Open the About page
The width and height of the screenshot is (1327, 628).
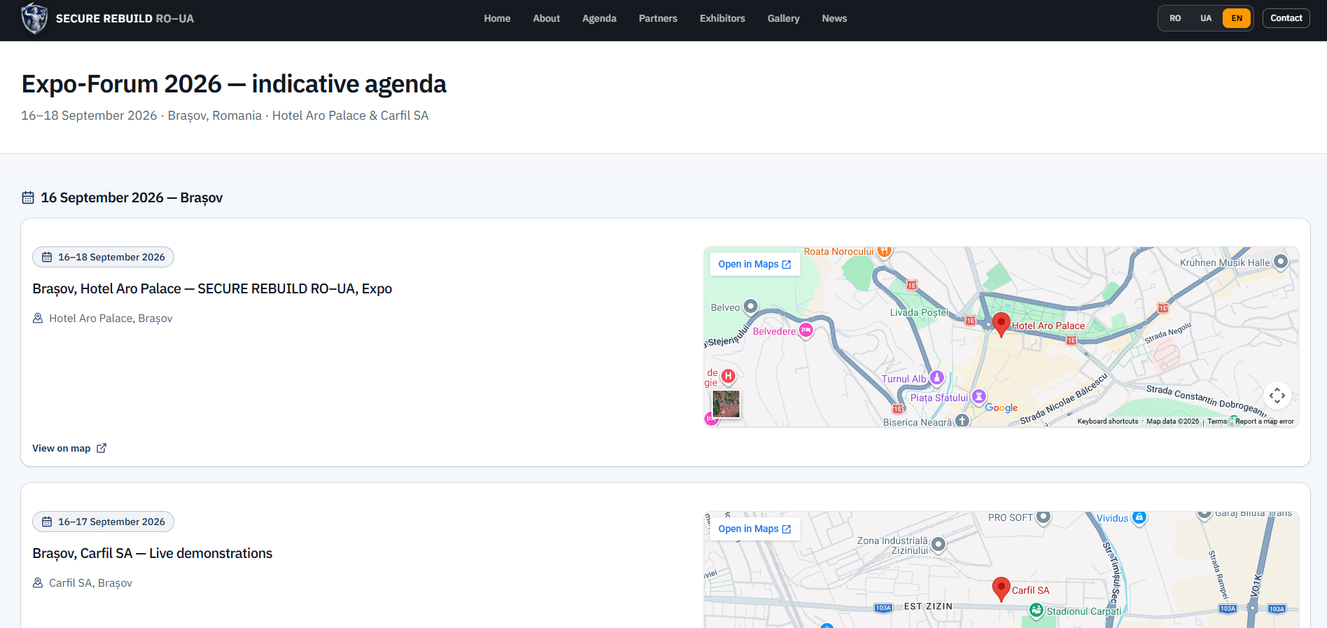546,18
